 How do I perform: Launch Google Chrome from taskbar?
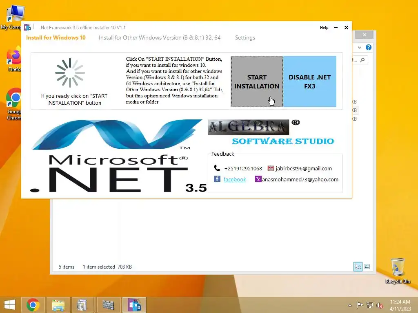click(33, 305)
